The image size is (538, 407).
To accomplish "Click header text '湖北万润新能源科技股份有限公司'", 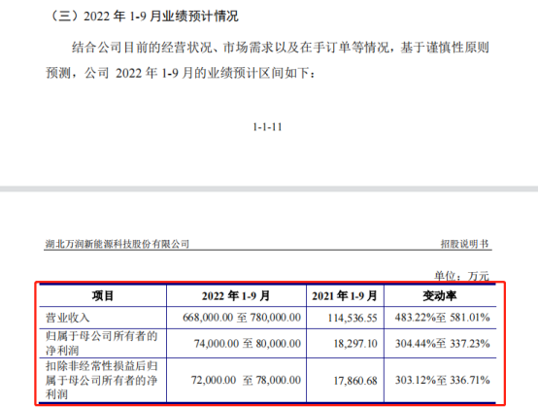I will 118,244.
